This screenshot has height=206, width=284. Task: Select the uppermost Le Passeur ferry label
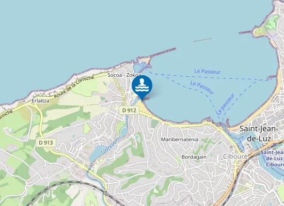coord(208,72)
